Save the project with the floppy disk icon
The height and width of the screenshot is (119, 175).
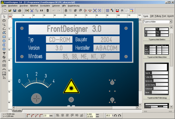15,10
